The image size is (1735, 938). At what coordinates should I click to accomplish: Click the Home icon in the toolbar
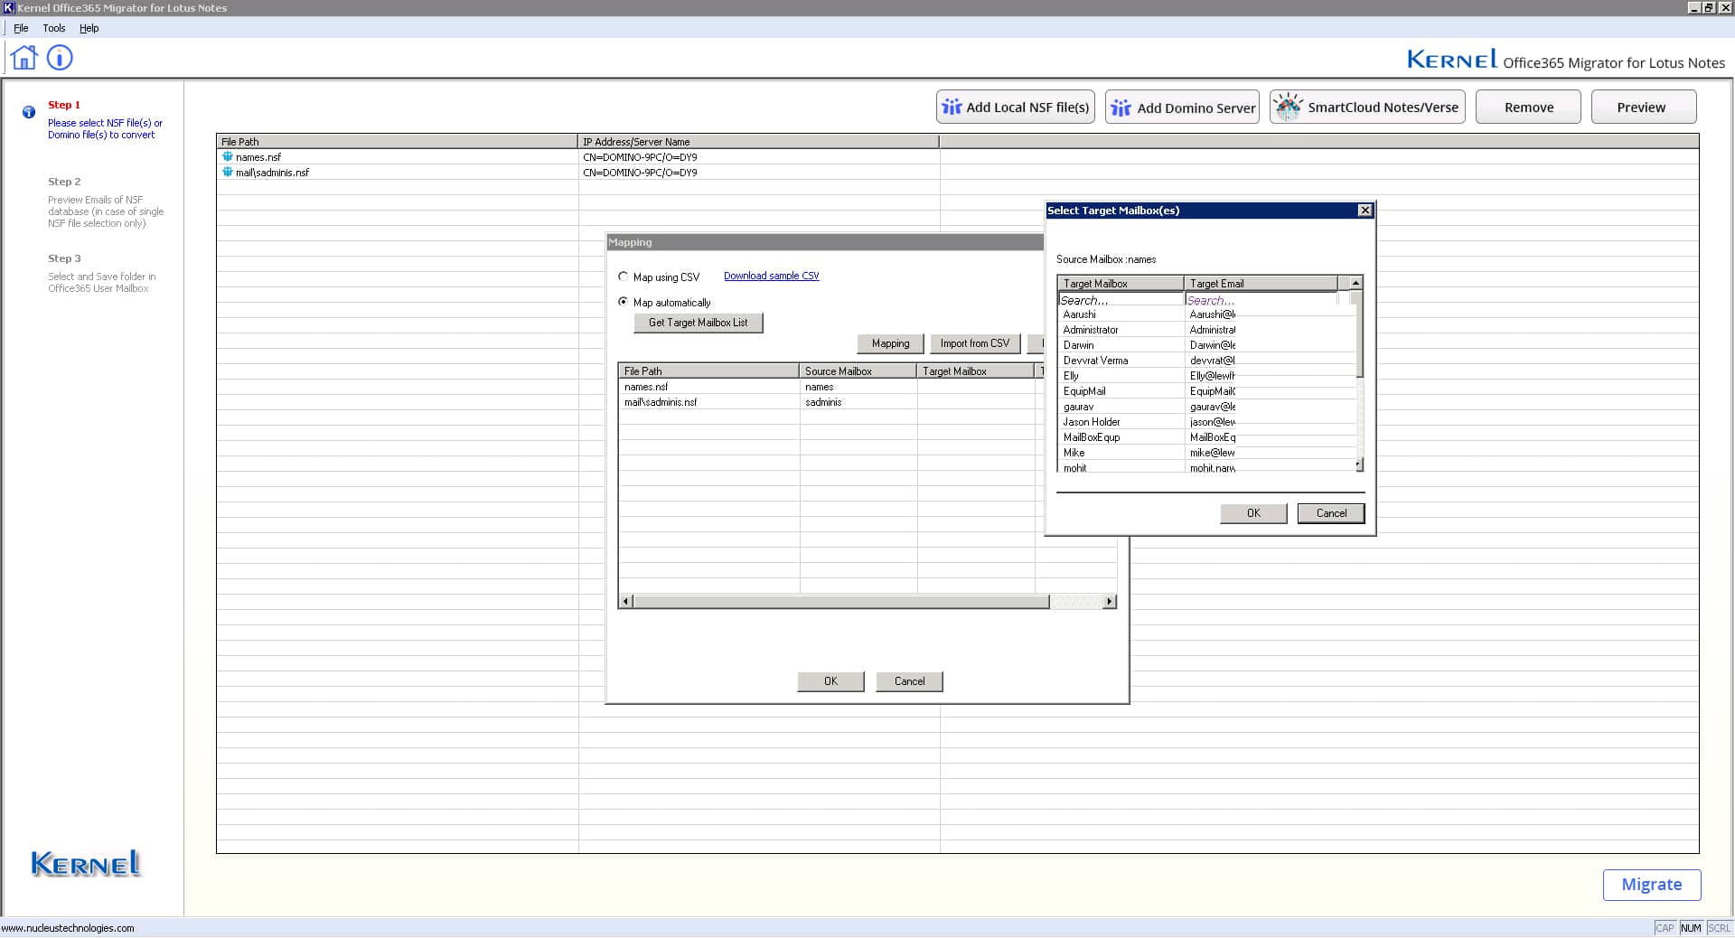(24, 58)
